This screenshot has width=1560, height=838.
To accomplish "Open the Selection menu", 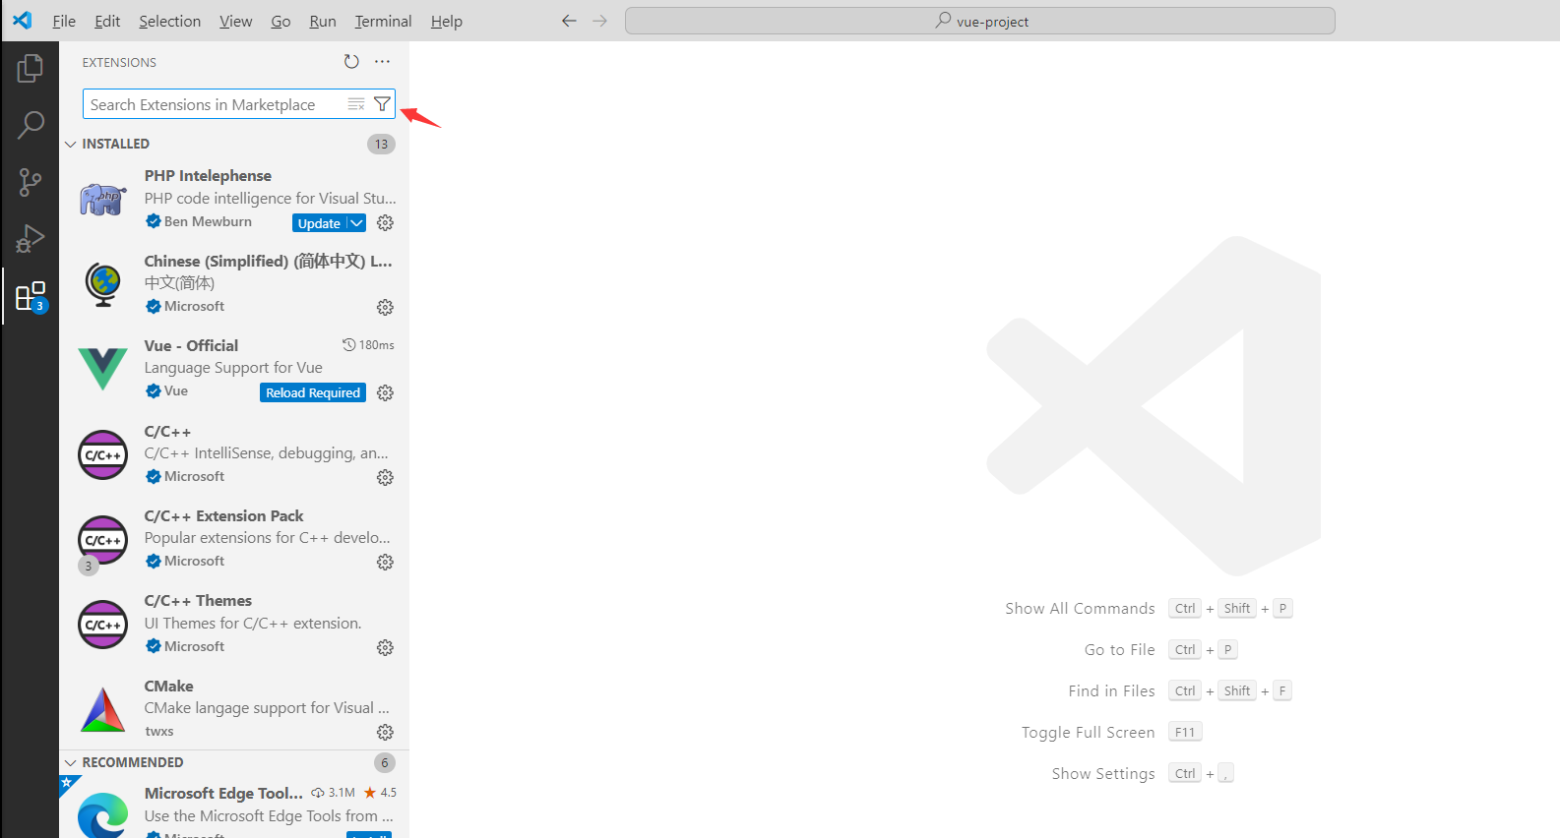I will click(169, 21).
